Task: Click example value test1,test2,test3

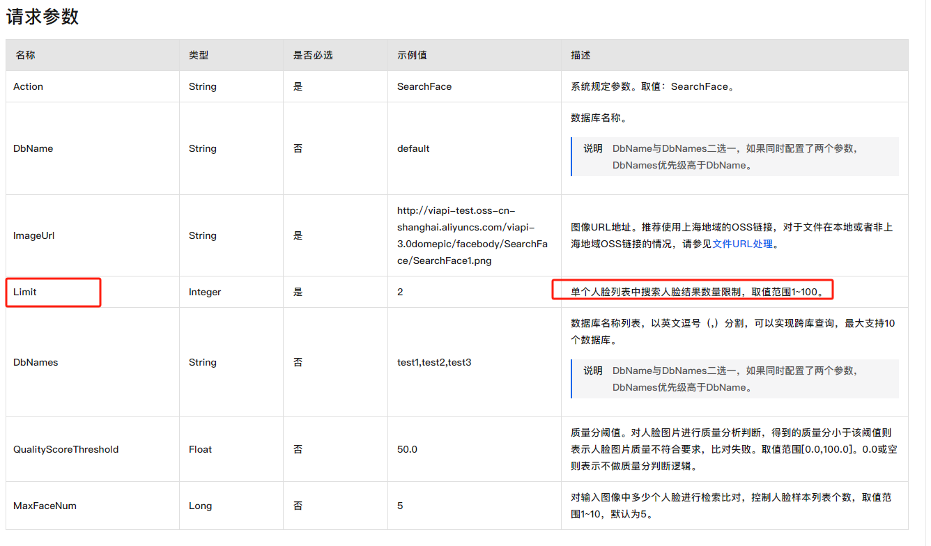Action: pos(434,362)
